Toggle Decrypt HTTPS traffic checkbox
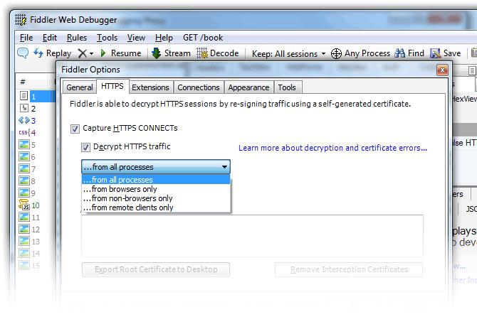Viewport: 477px width, 334px height. (85, 147)
